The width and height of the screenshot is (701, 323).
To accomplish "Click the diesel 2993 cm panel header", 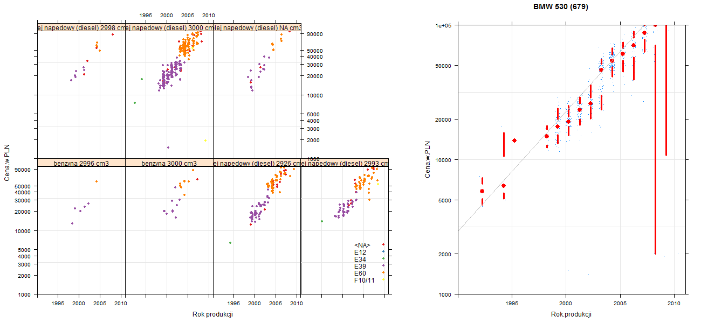I will coord(345,163).
